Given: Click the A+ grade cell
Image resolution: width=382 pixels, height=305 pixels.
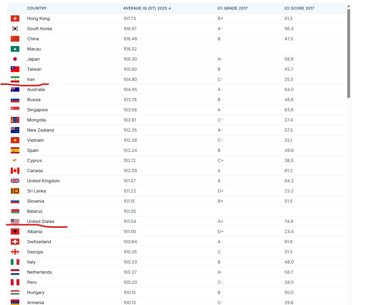Looking at the screenshot, I should [220, 221].
